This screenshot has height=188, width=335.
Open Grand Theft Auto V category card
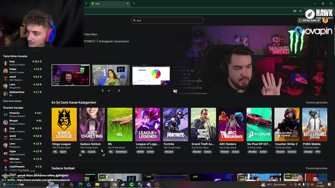(x=203, y=125)
